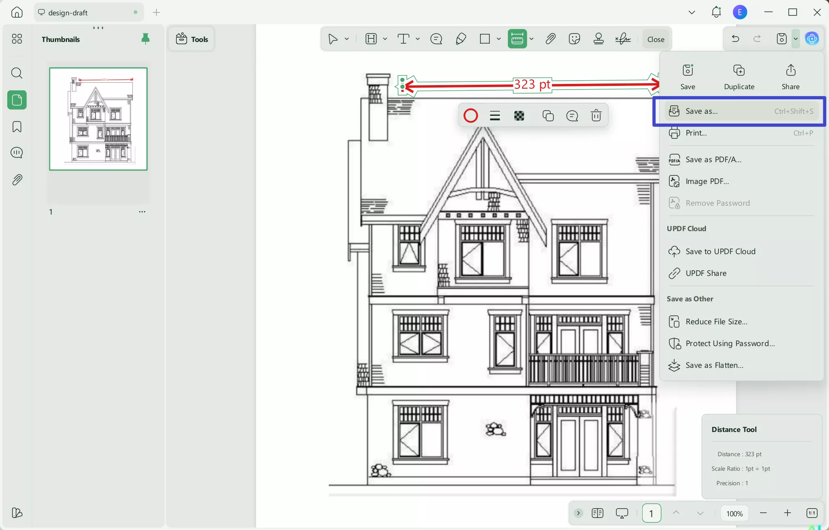The width and height of the screenshot is (829, 530).
Task: Select the Stamp tool
Action: (x=599, y=39)
